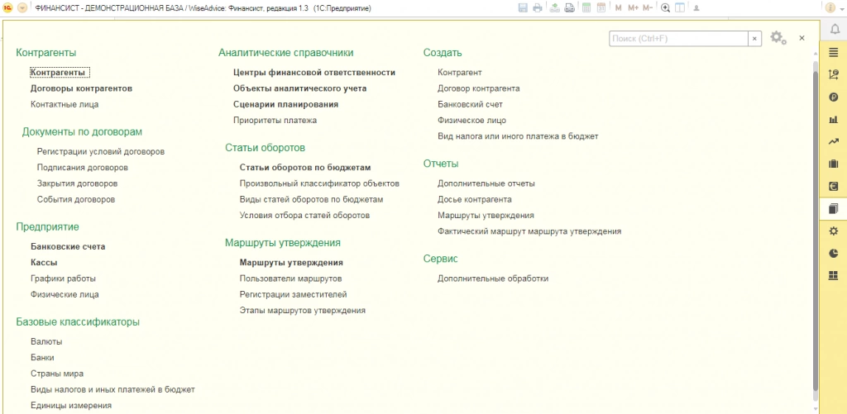Open the calendar icon showing 31

[x=601, y=8]
